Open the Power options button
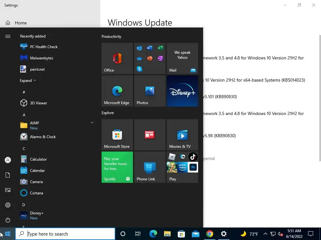321x240 pixels. tap(8, 220)
